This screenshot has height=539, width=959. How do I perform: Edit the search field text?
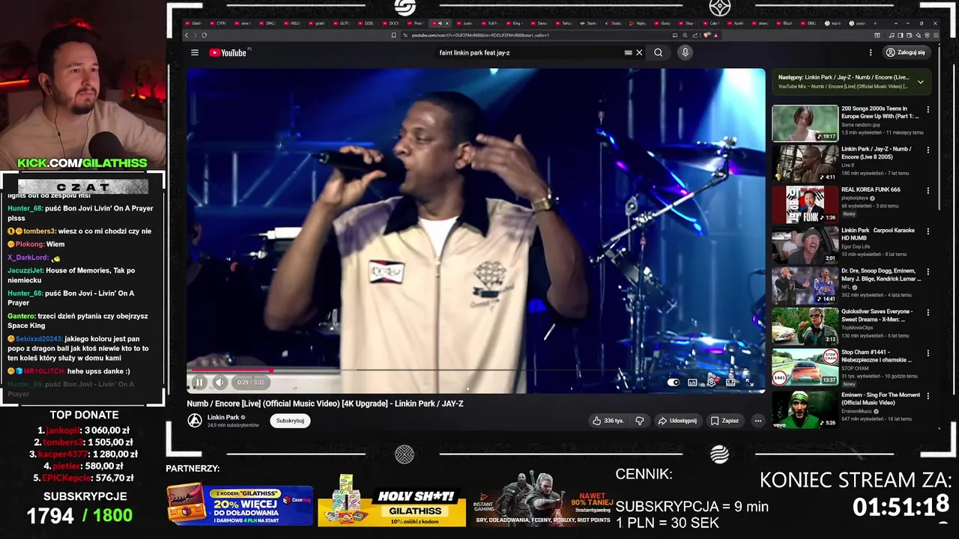[528, 52]
